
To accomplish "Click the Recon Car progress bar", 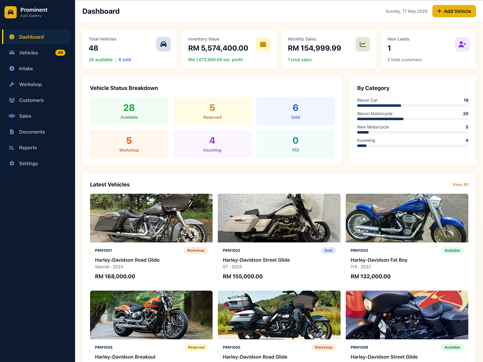I will click(413, 105).
